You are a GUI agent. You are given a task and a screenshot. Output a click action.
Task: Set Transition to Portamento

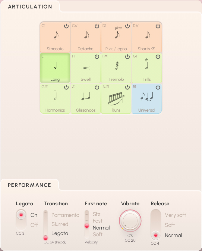tap(65, 215)
